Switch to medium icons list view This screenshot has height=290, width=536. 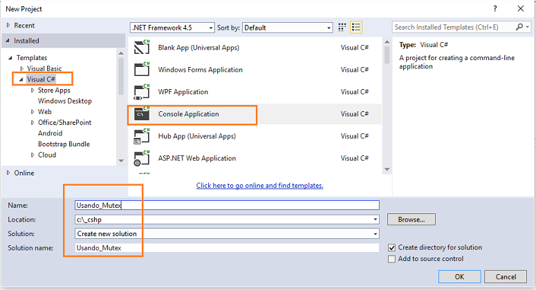point(356,28)
